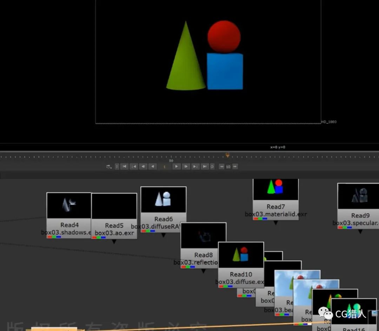This screenshot has width=379, height=331.
Task: Click the frame increment backward arrow icon
Action: (x=222, y=167)
